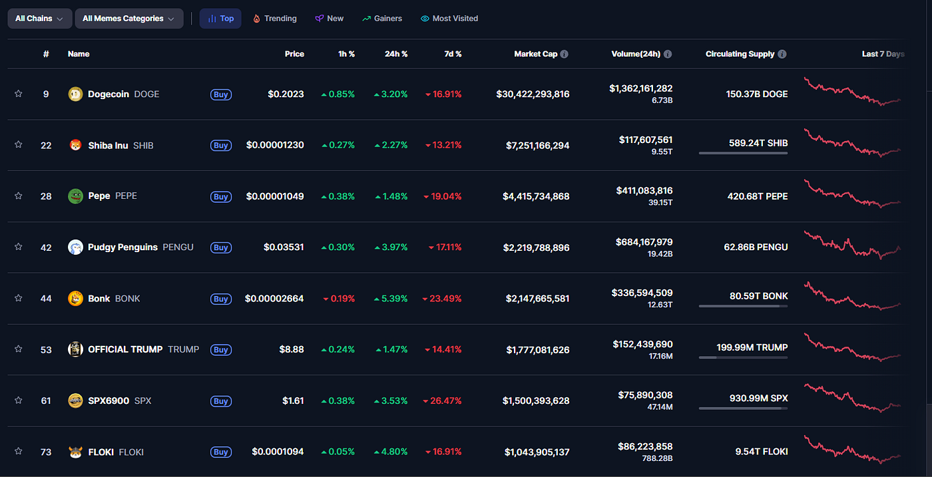The height and width of the screenshot is (477, 932).
Task: Toggle the OFFICIAL TRUMP watchlist star
Action: pyautogui.click(x=19, y=349)
